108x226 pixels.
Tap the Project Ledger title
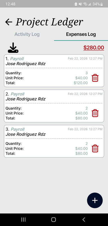click(49, 22)
